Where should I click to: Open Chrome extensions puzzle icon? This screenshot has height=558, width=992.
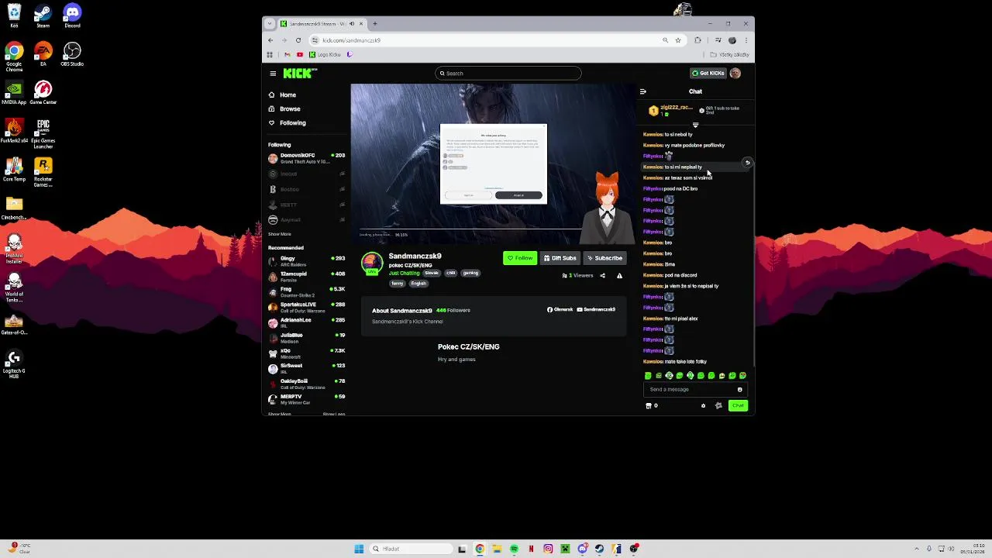(x=697, y=40)
